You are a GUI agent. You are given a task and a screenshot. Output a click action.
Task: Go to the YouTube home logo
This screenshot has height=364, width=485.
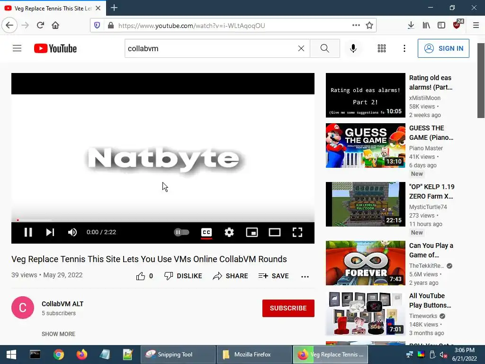pyautogui.click(x=55, y=48)
